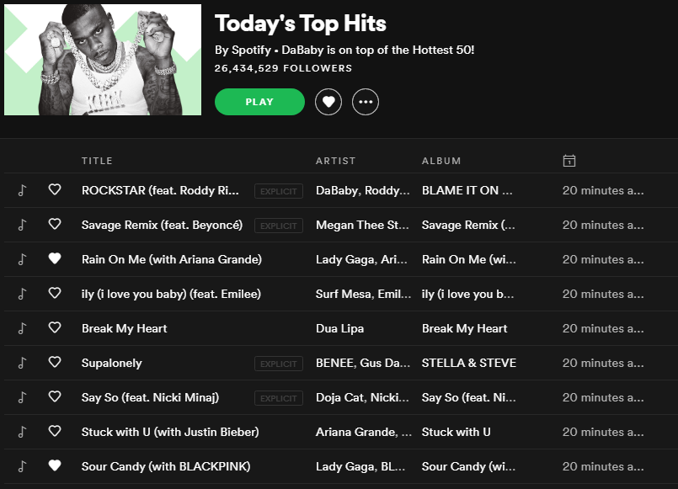Open artist link Lady Gaga, Ari...
Viewport: 678px width, 489px height.
pos(361,259)
